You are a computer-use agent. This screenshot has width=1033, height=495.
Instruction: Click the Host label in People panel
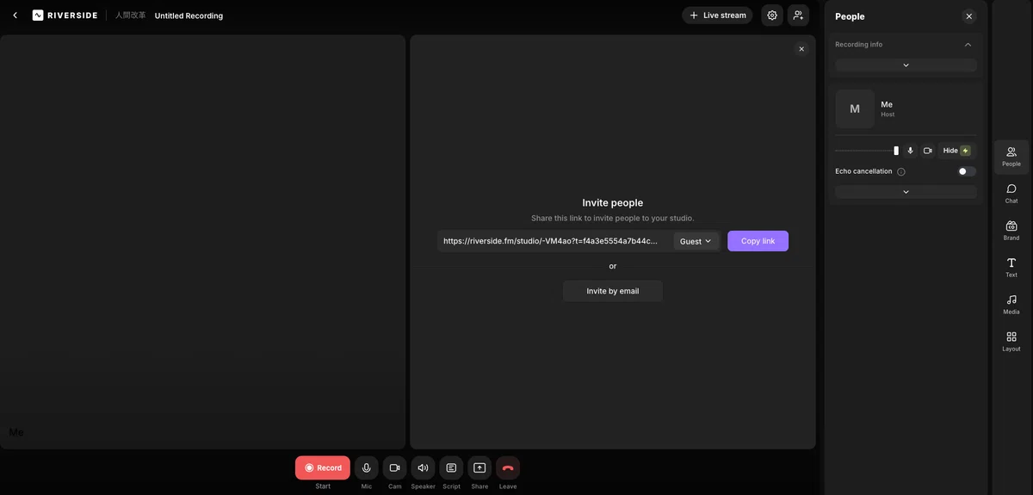tap(888, 114)
